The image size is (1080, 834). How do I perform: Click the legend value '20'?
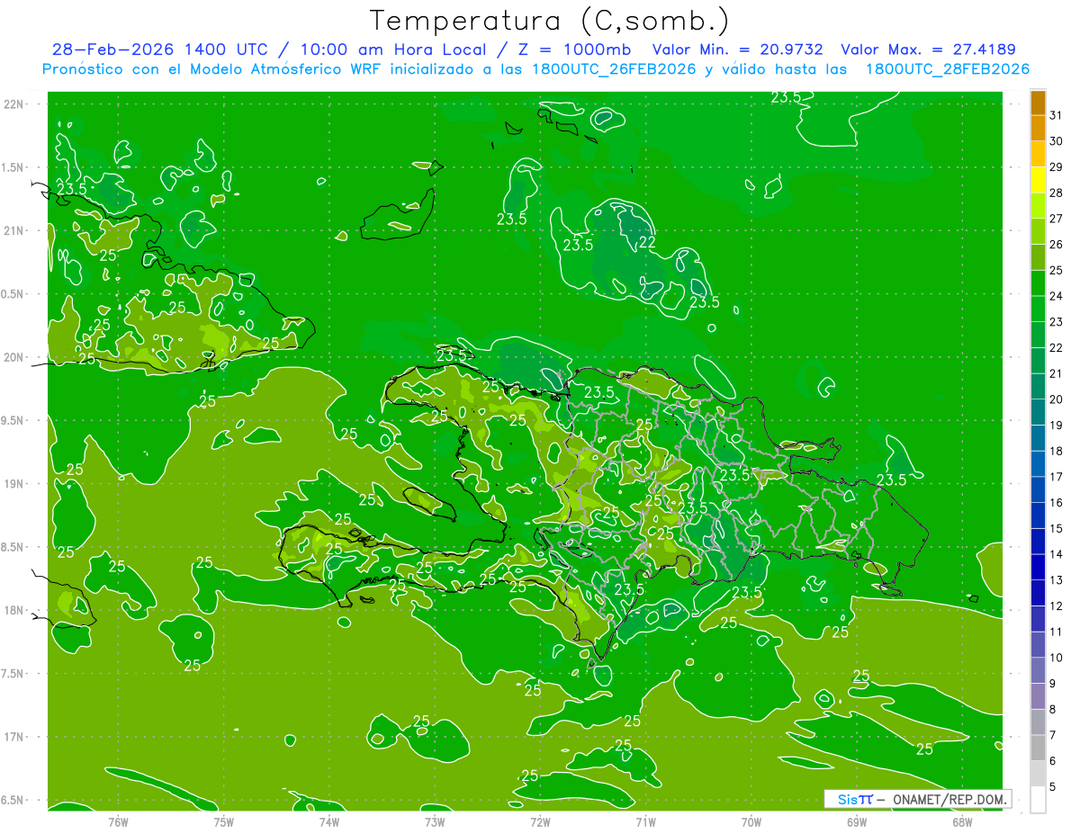click(1057, 399)
